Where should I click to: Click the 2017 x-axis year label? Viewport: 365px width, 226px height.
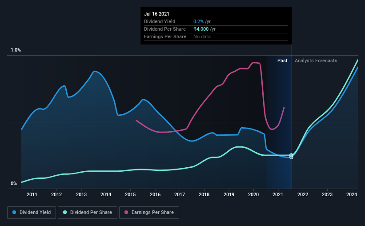tap(180, 194)
